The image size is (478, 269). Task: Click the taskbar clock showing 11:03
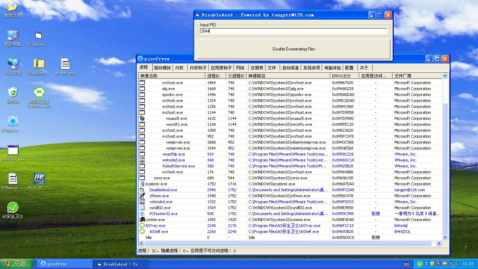(x=468, y=264)
